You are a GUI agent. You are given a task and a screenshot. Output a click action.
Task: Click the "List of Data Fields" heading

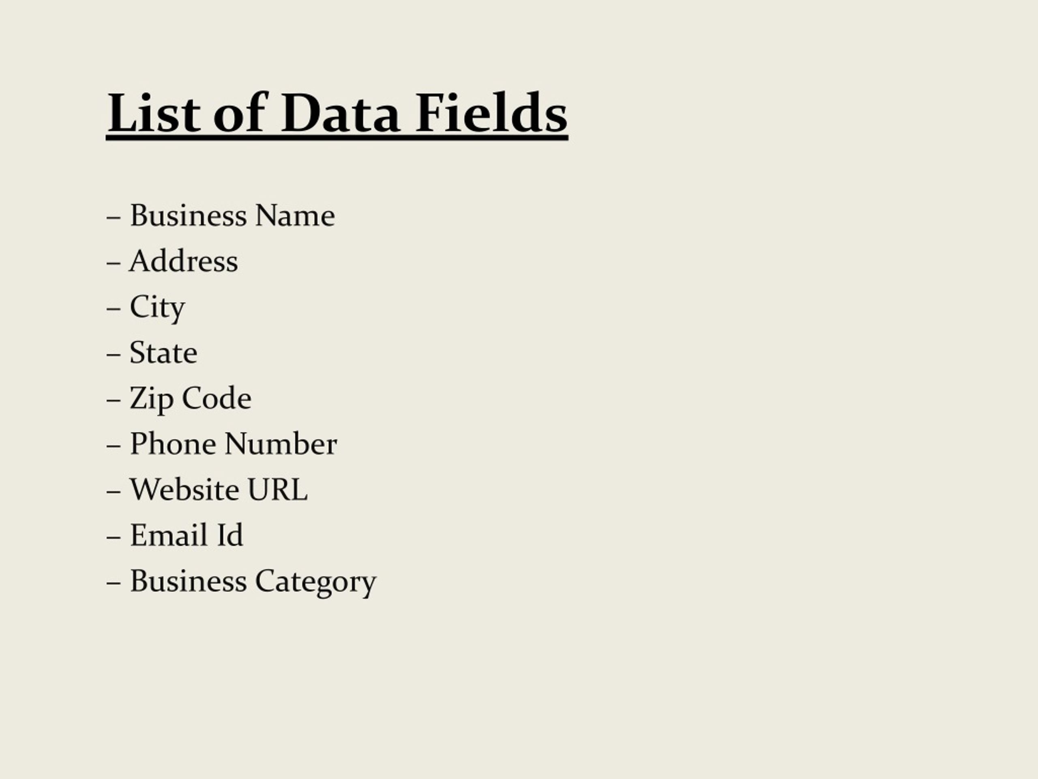coord(337,114)
